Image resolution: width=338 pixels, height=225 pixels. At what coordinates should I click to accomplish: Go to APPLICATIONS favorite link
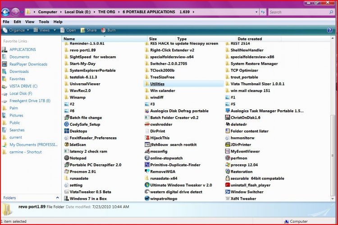pos(23,49)
